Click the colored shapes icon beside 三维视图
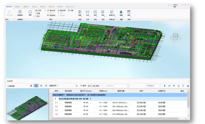 (x=31, y=86)
